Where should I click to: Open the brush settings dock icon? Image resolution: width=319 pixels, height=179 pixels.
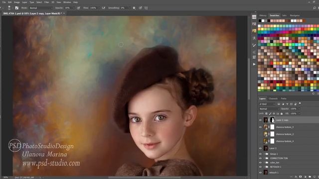click(254, 45)
